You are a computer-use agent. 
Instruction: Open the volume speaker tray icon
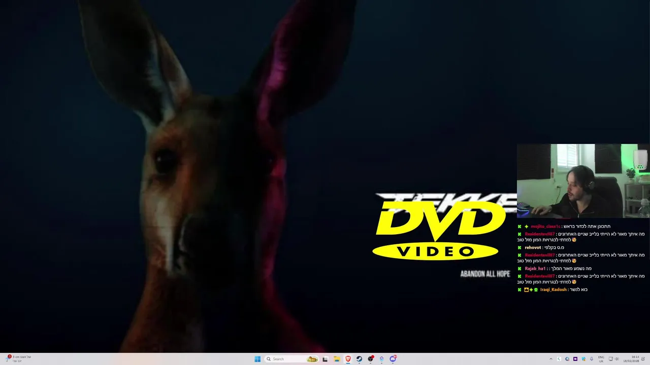(x=617, y=359)
